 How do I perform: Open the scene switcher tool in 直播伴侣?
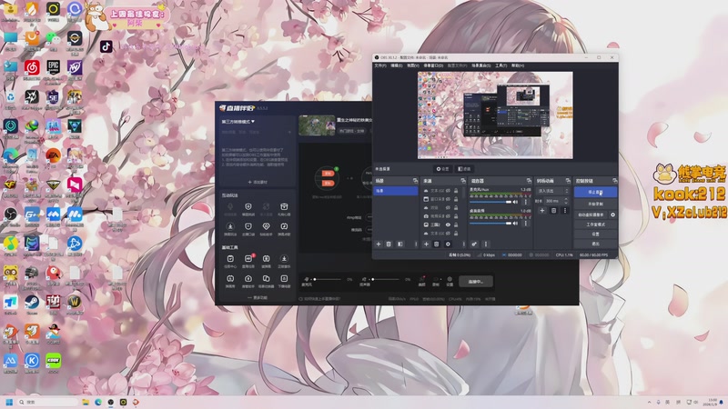pyautogui.click(x=266, y=281)
